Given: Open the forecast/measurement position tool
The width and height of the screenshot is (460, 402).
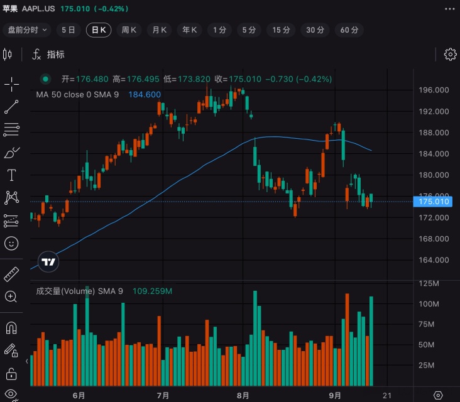Looking at the screenshot, I should 11,220.
